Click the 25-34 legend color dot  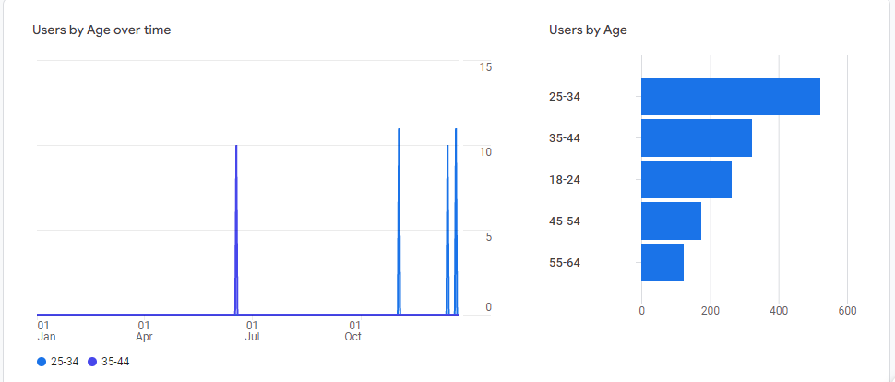click(x=42, y=362)
